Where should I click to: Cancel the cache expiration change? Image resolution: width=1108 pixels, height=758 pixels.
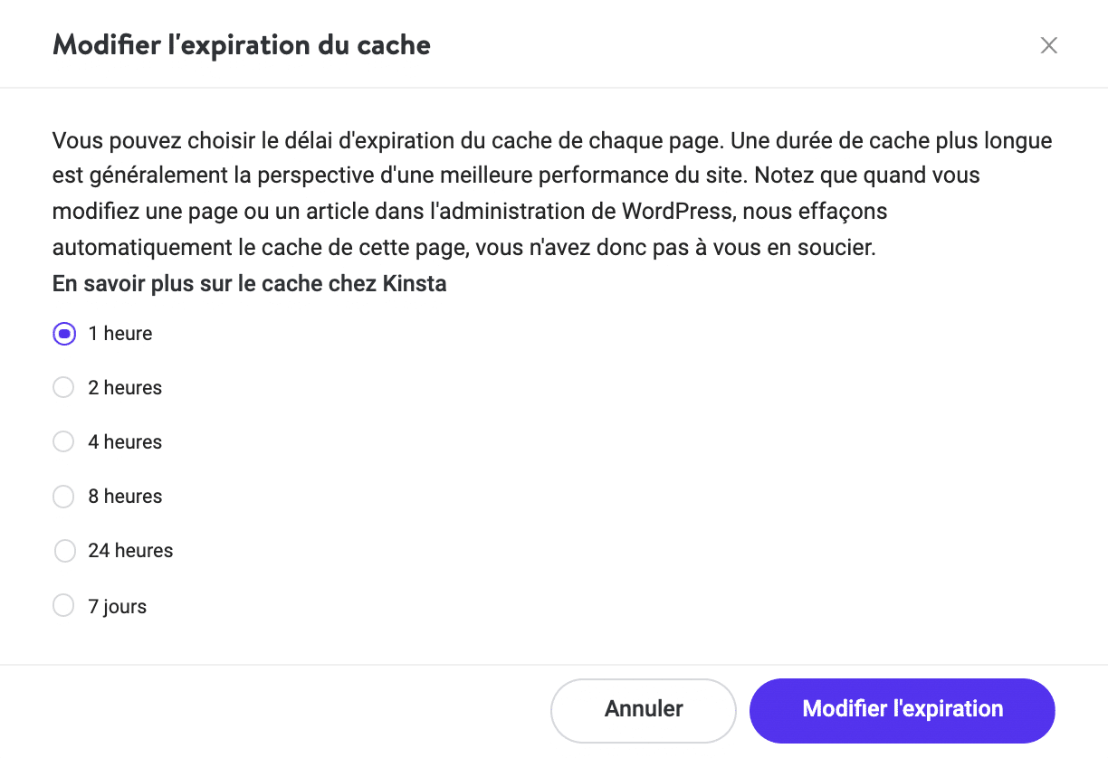[x=643, y=710]
